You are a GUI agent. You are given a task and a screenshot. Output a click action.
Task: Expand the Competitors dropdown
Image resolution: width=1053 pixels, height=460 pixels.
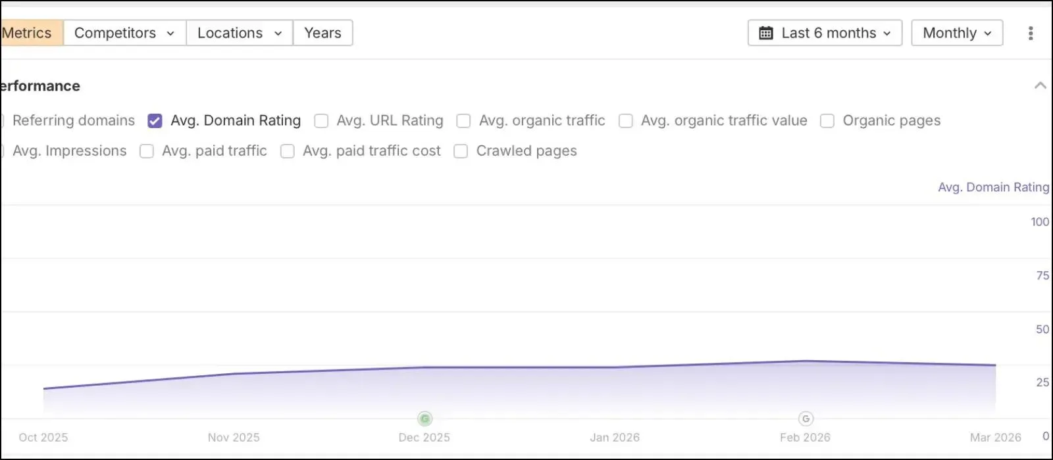tap(124, 33)
